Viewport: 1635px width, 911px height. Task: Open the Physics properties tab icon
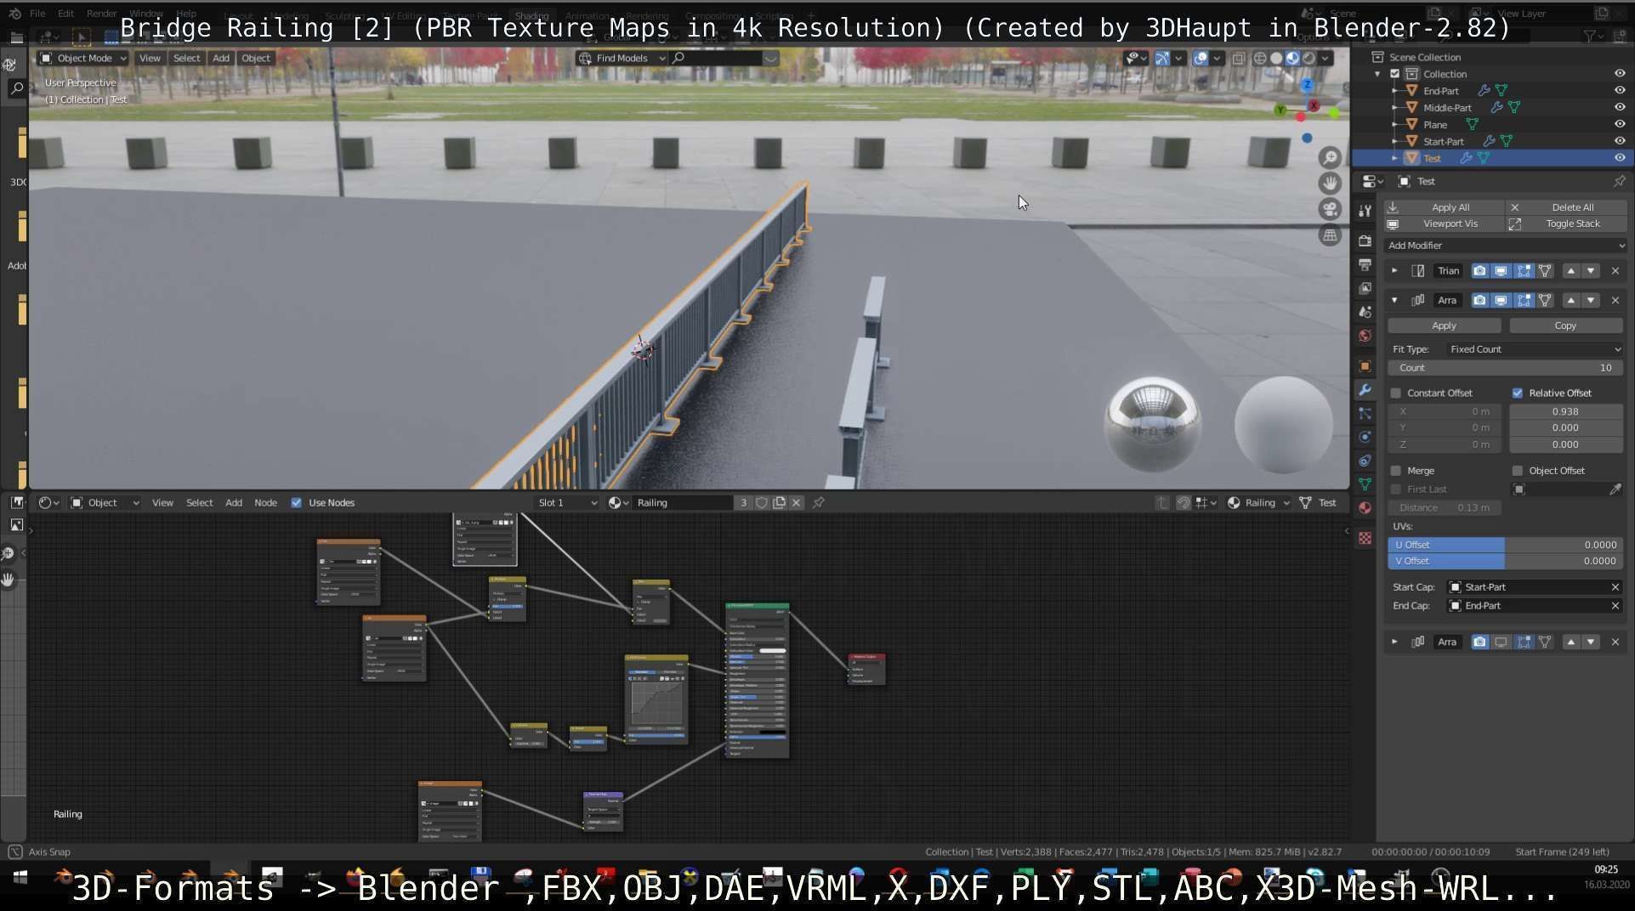click(x=1365, y=437)
